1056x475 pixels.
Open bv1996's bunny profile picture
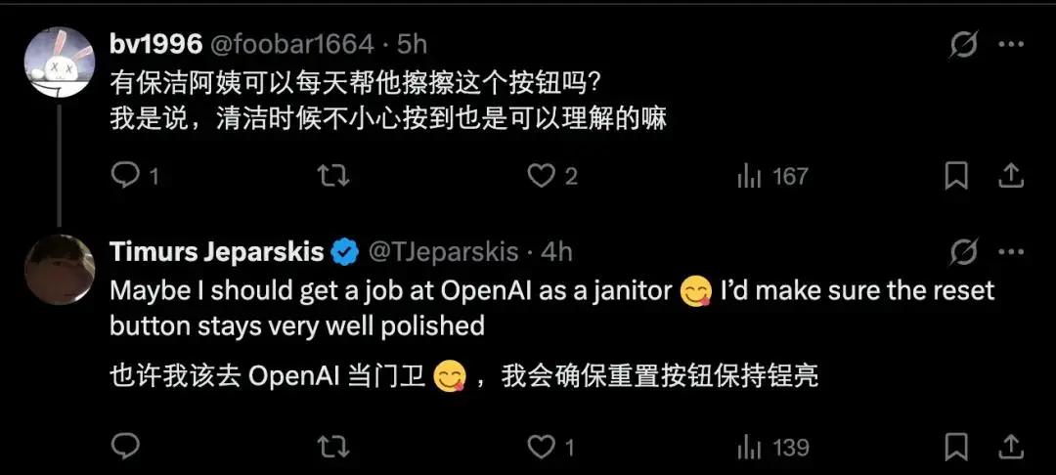click(60, 62)
